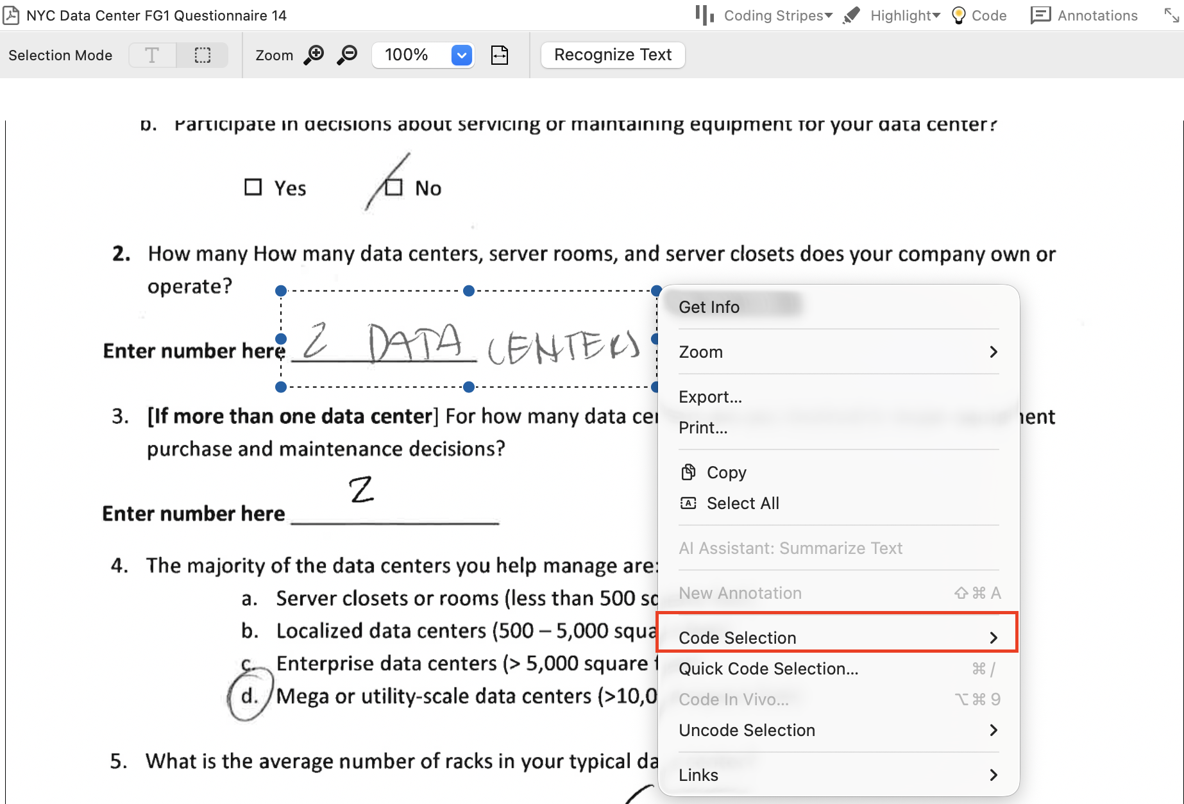Image resolution: width=1184 pixels, height=804 pixels.
Task: Open the Links submenu
Action: click(x=839, y=775)
